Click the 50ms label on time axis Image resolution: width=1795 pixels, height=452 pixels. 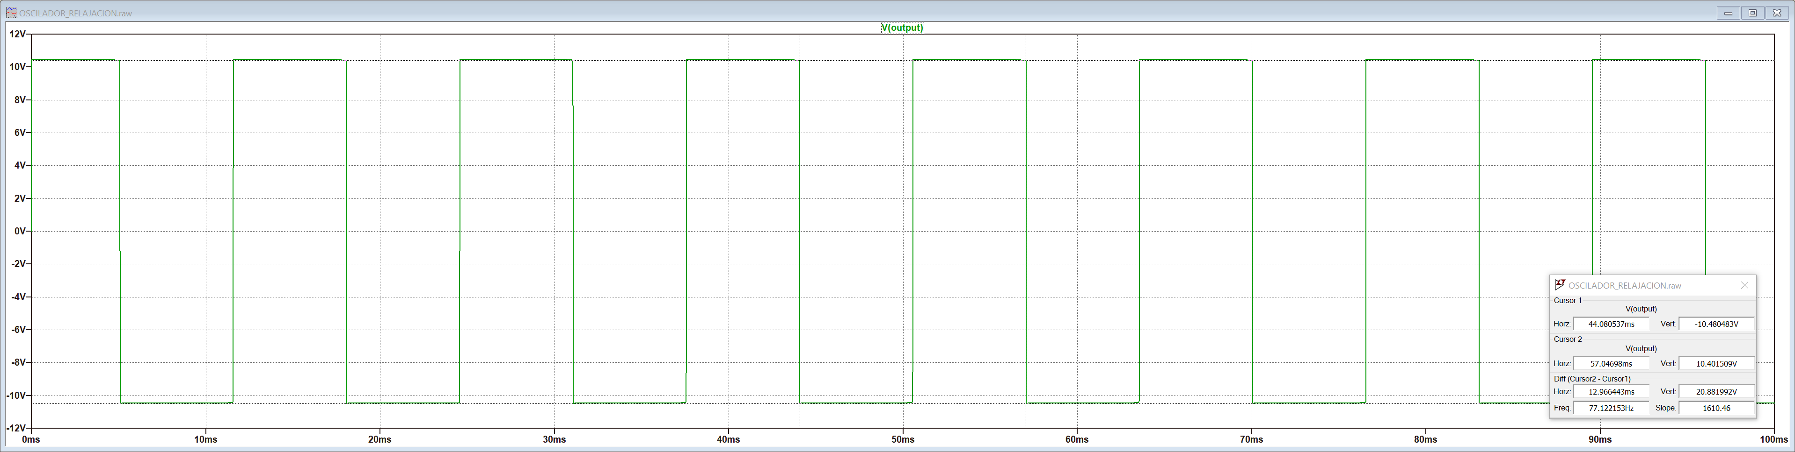902,439
